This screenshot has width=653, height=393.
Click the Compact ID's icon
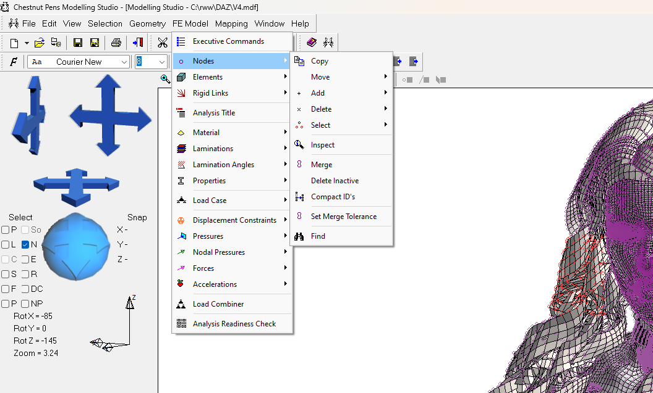pos(299,197)
